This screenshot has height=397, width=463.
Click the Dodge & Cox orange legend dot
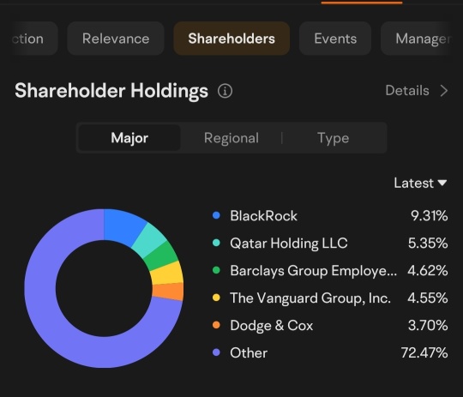coord(216,325)
